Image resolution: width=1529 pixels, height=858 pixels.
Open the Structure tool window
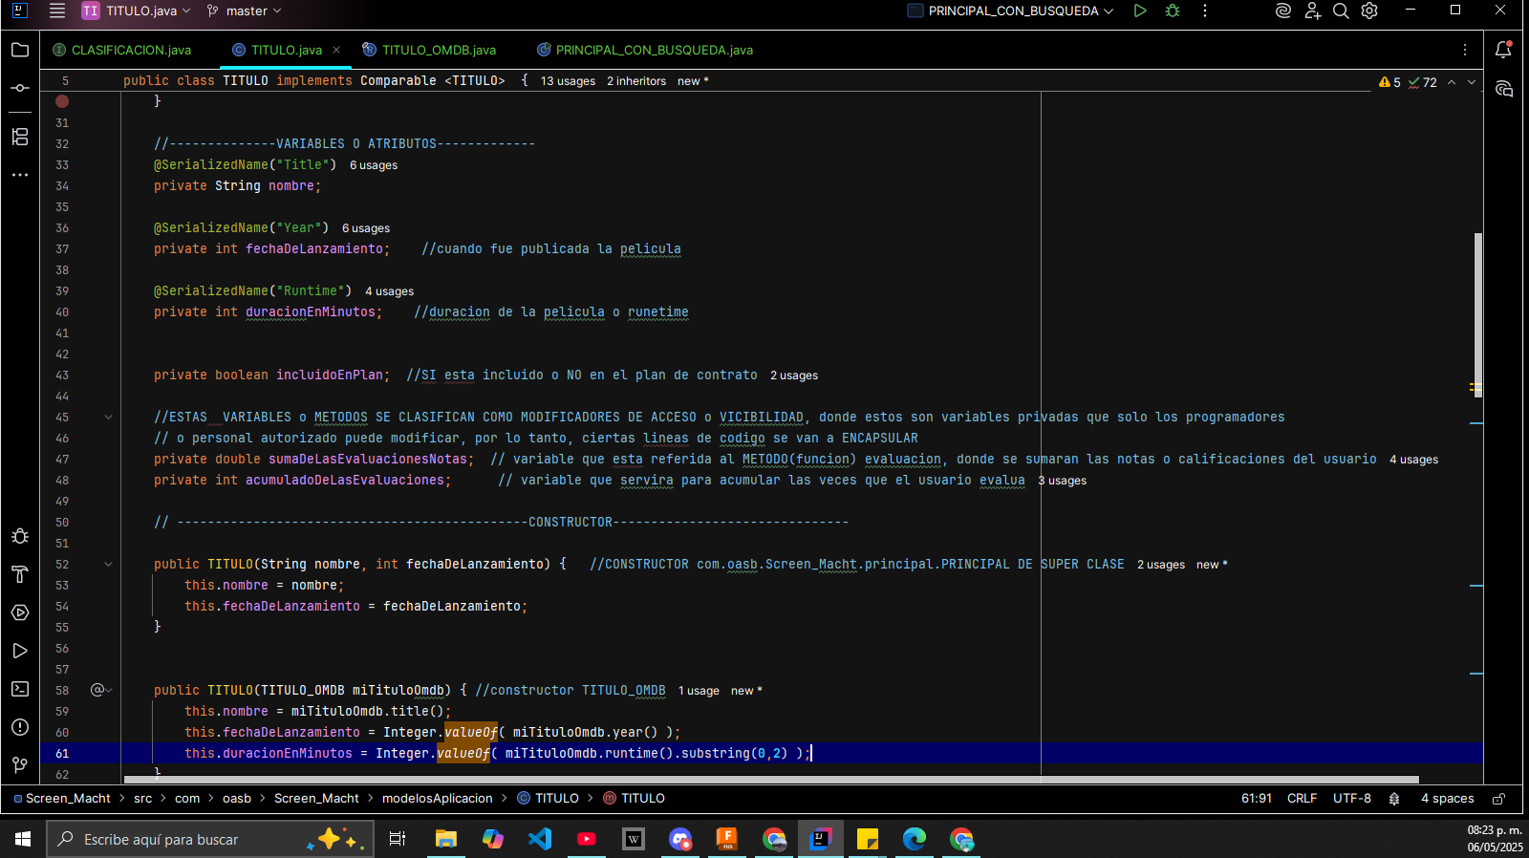pyautogui.click(x=20, y=137)
